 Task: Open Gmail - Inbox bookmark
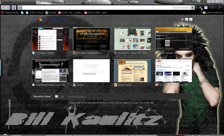(96, 13)
